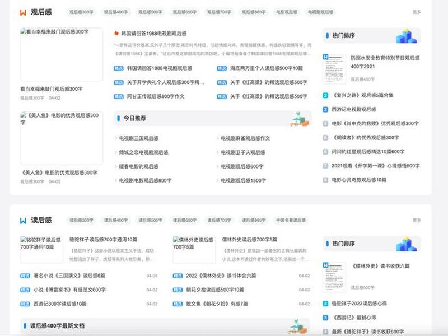
Task: Open 《复兴之路》观后感5篇合集 ranking item
Action: 362,95
